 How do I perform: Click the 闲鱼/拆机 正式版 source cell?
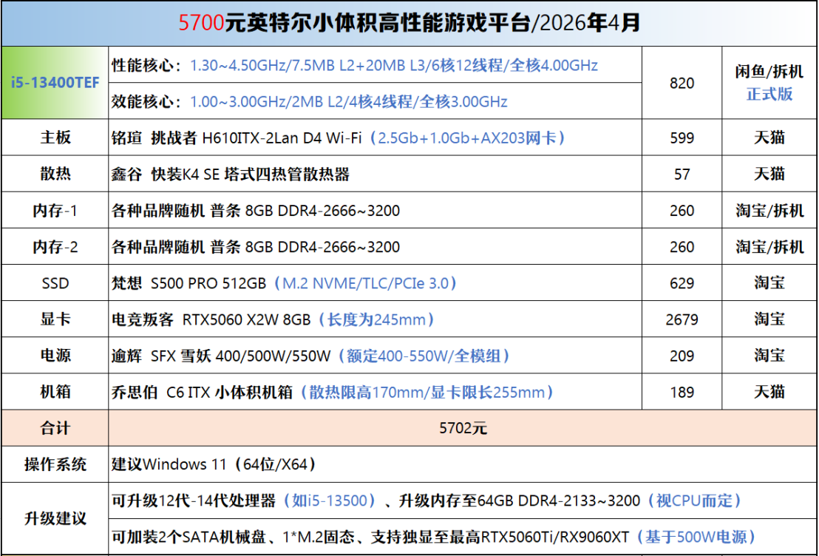click(x=769, y=83)
